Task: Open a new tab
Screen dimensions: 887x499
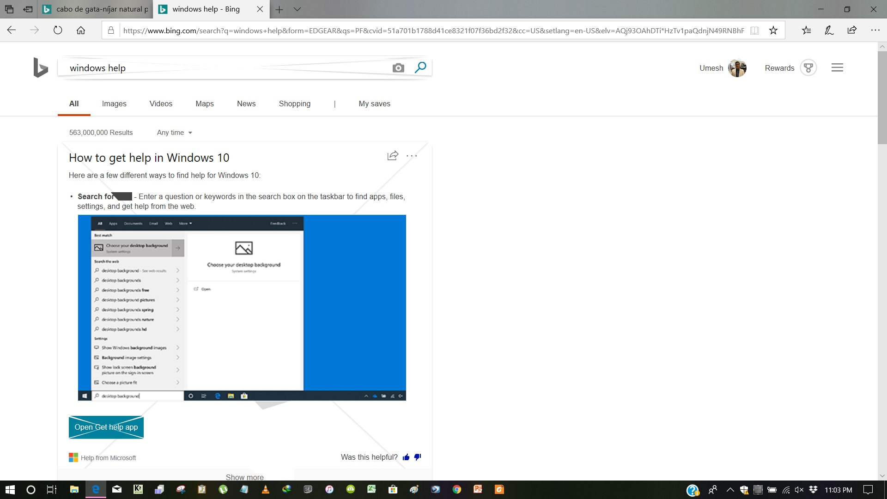Action: pyautogui.click(x=279, y=9)
